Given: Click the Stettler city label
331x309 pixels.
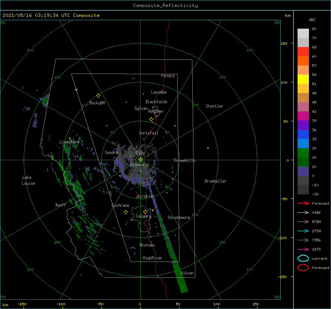Looking at the screenshot, I should pyautogui.click(x=214, y=106).
